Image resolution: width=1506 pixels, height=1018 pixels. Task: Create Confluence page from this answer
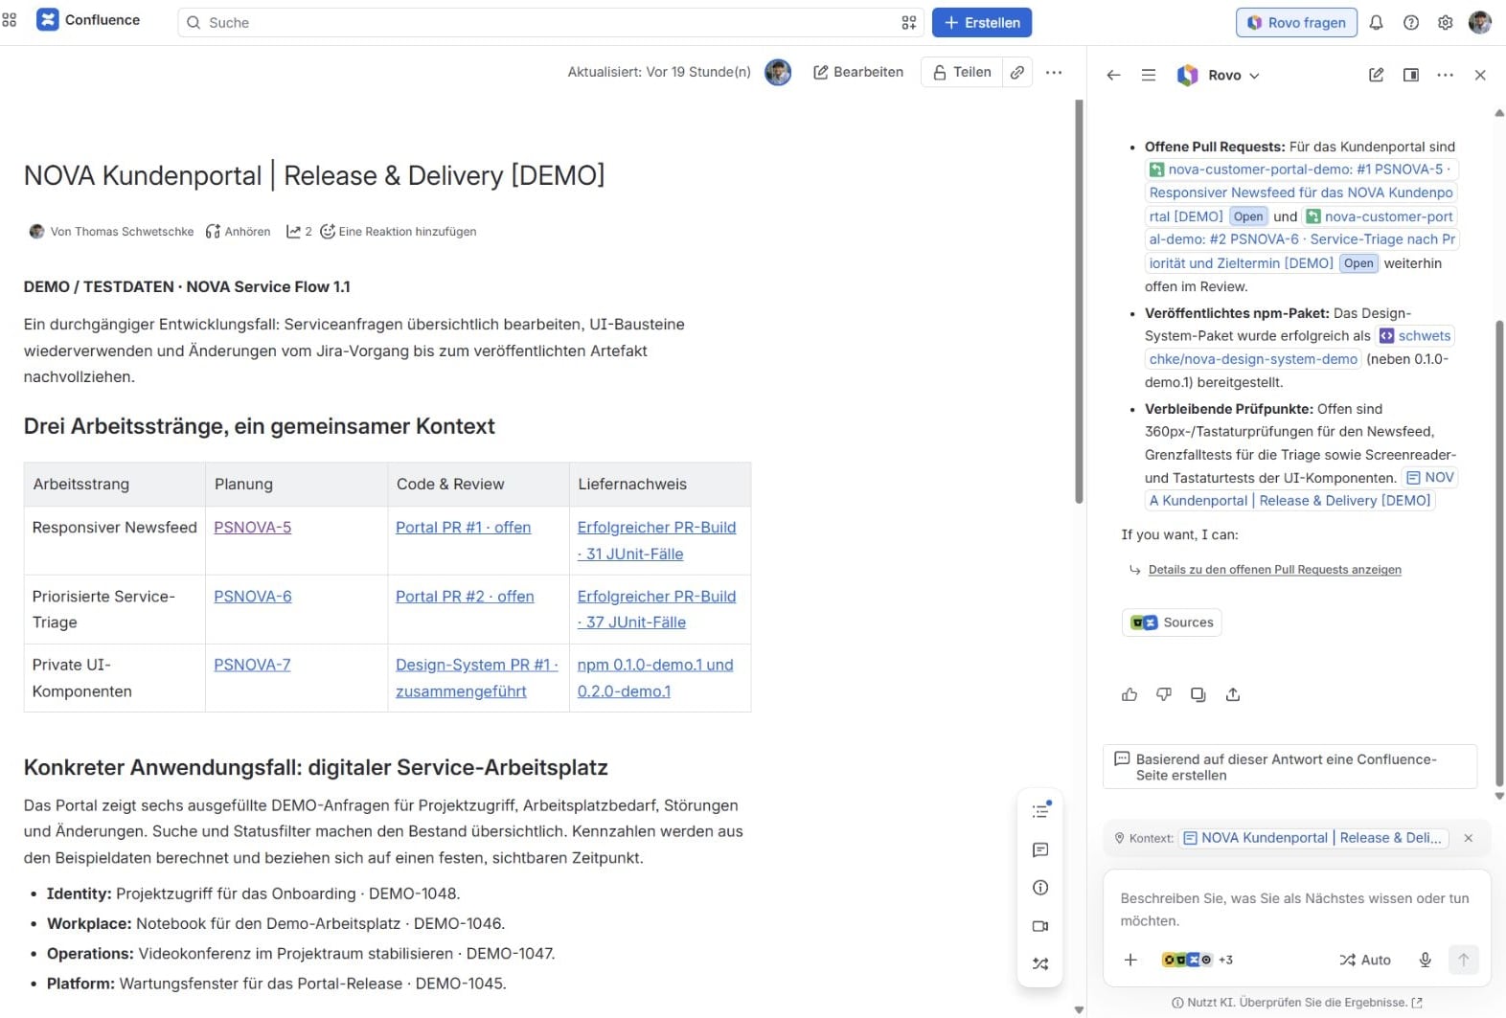tap(1289, 767)
